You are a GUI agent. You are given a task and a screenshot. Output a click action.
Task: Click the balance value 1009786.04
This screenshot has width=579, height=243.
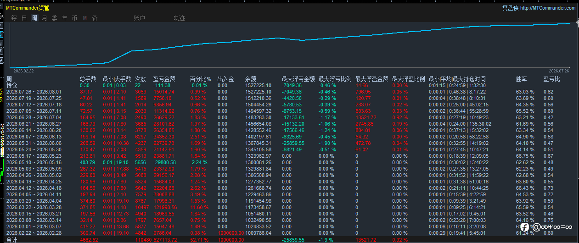tap(258, 233)
